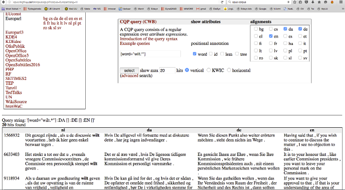345x190 pixels.
Task: Open the KDE4 corpus link
Action: coord(11,37)
